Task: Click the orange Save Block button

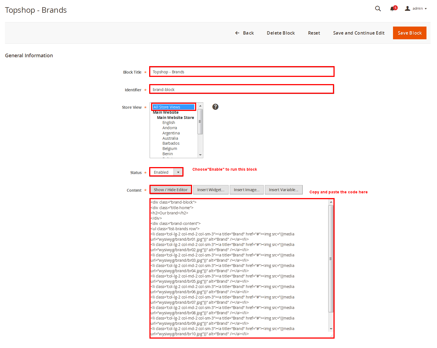Action: pos(410,33)
